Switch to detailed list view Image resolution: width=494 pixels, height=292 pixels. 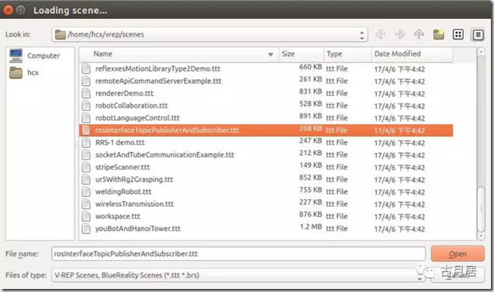pos(477,34)
